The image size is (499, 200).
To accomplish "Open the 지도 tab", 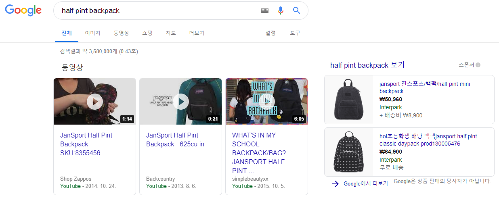I will 171,33.
